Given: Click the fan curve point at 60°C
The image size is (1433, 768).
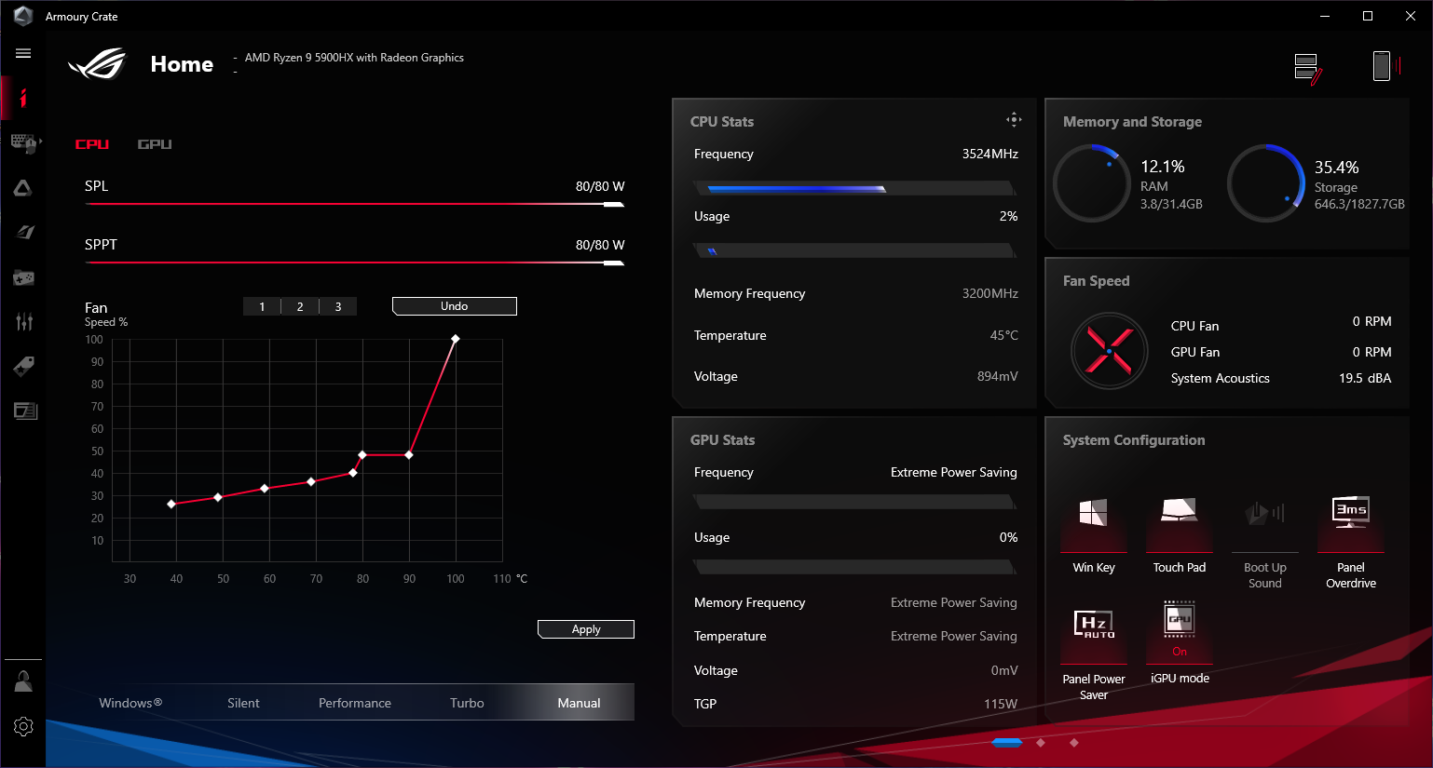Looking at the screenshot, I should coord(265,488).
